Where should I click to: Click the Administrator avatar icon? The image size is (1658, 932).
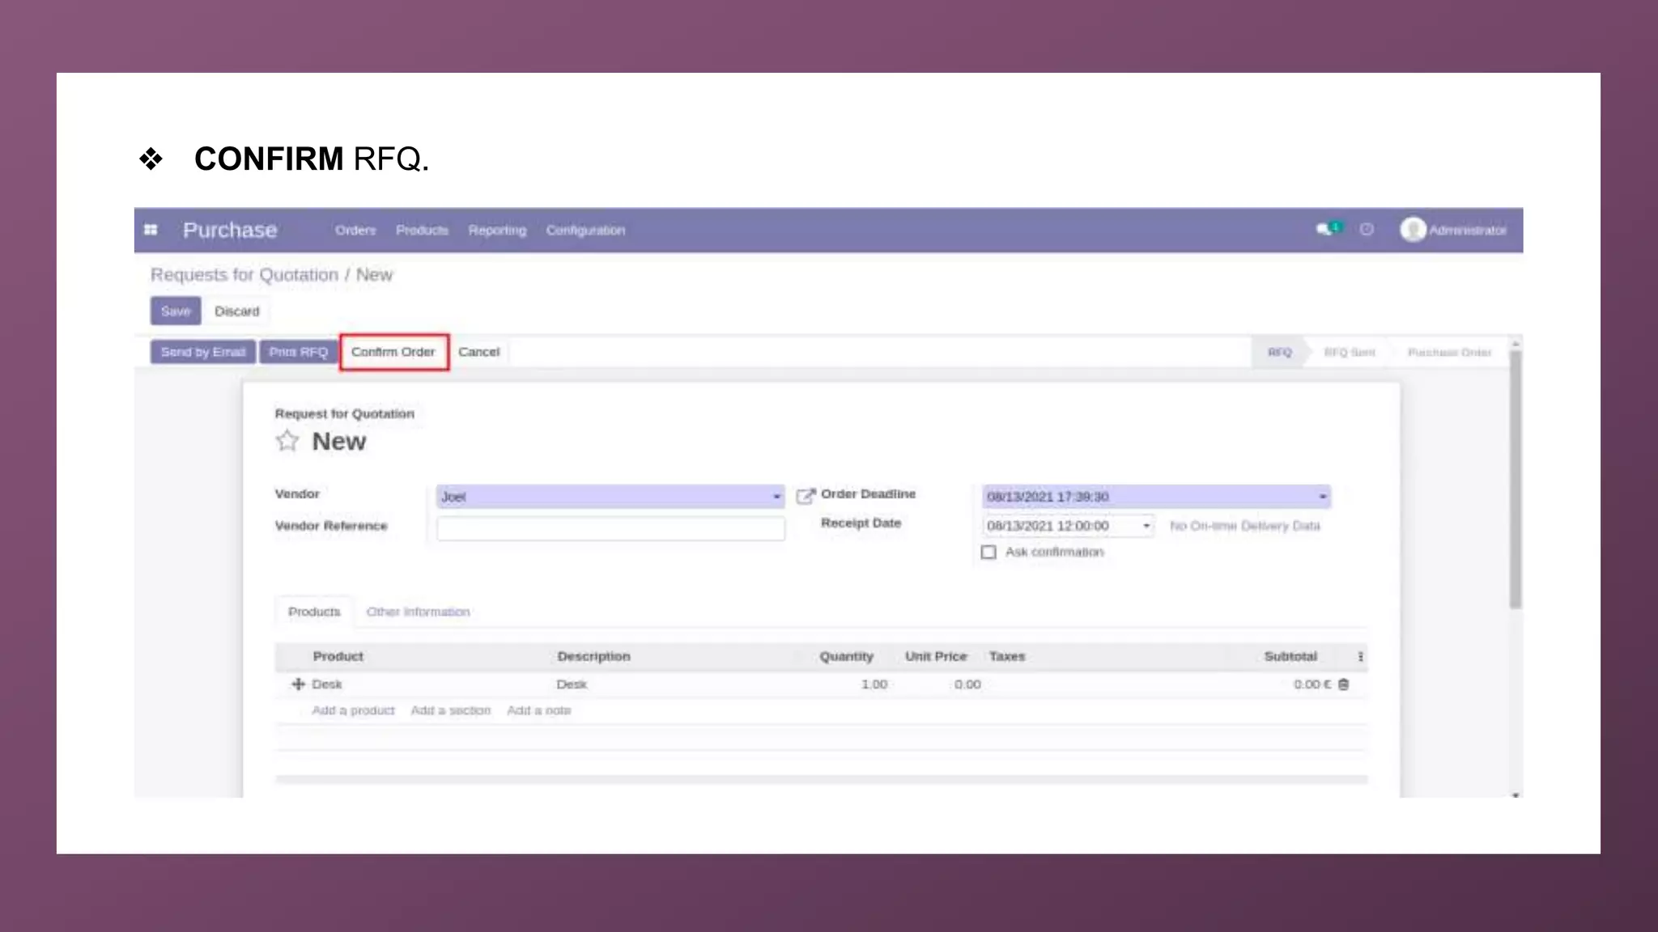pos(1413,230)
